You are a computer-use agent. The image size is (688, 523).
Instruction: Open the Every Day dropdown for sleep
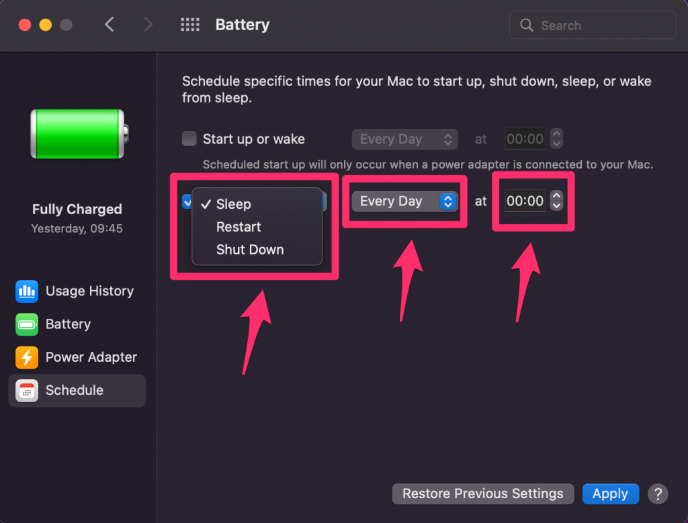click(x=404, y=201)
